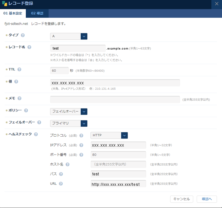
Task: Click the パス input field containing test
Action: 118,174
